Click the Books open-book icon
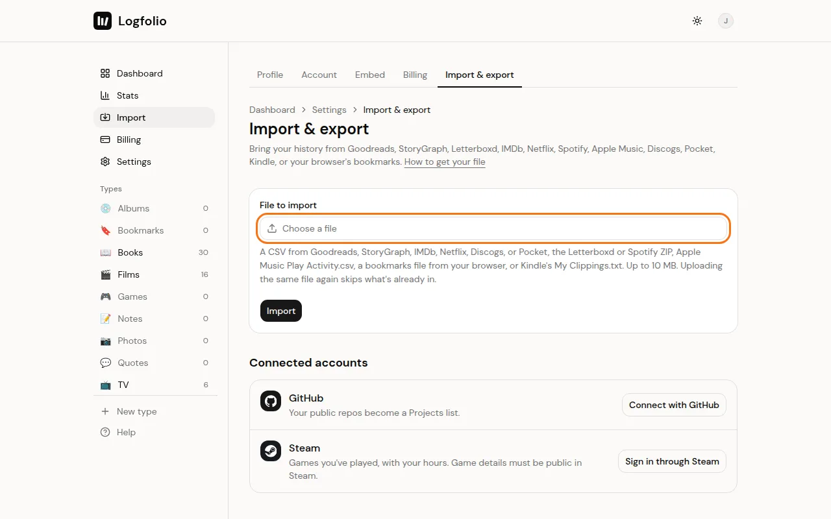The image size is (831, 519). click(x=105, y=252)
